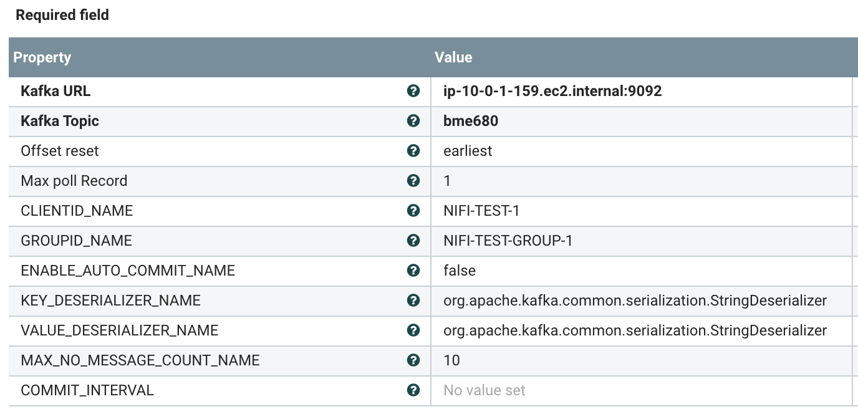The image size is (858, 409).
Task: Click help icon for Max poll Record
Action: pyautogui.click(x=413, y=181)
